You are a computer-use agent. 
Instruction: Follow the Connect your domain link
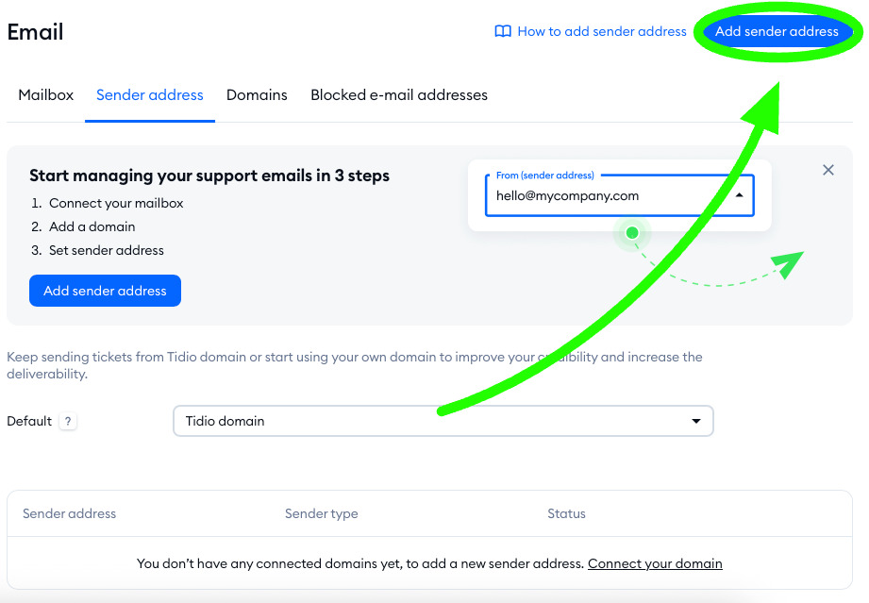click(655, 563)
